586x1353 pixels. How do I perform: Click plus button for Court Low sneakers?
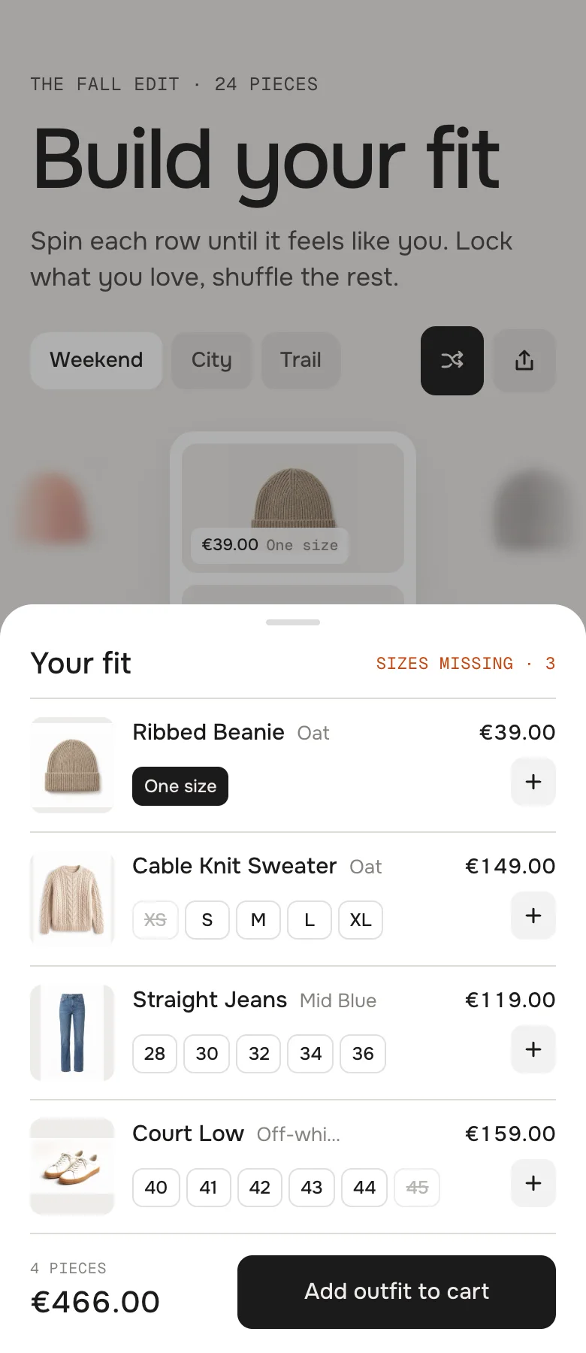533,1183
